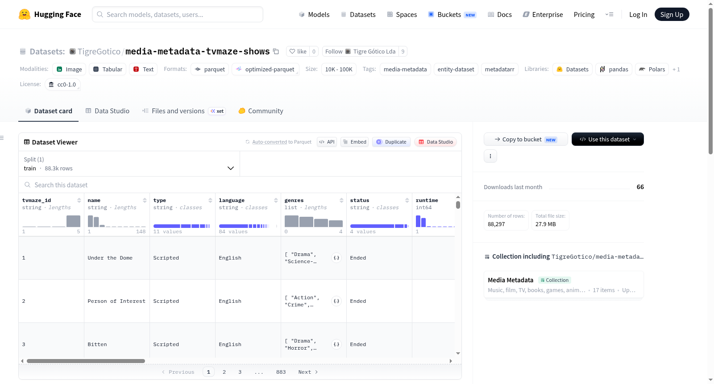714x384 pixels.
Task: Open Enterprise in the navigation
Action: (x=543, y=14)
